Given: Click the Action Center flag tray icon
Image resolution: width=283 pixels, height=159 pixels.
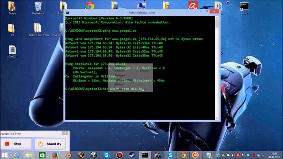Looking at the screenshot, I should tap(243, 155).
